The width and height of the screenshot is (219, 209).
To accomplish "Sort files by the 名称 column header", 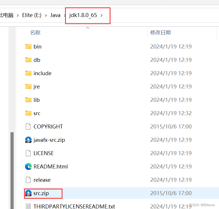I will [35, 33].
